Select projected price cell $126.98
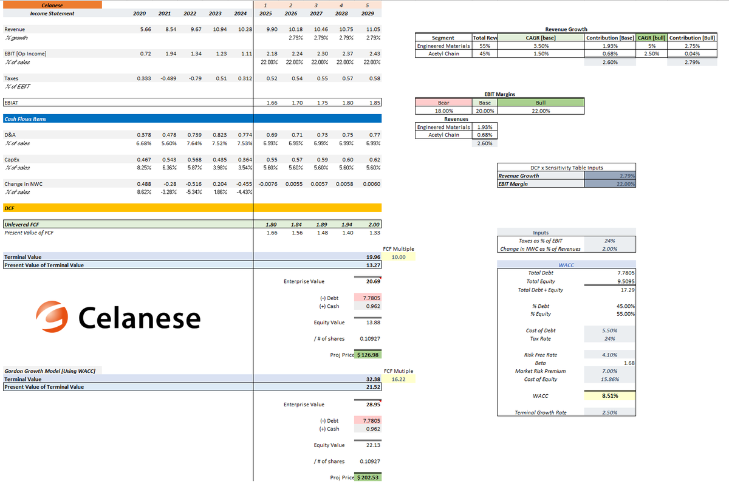This screenshot has height=492, width=729. tap(369, 355)
